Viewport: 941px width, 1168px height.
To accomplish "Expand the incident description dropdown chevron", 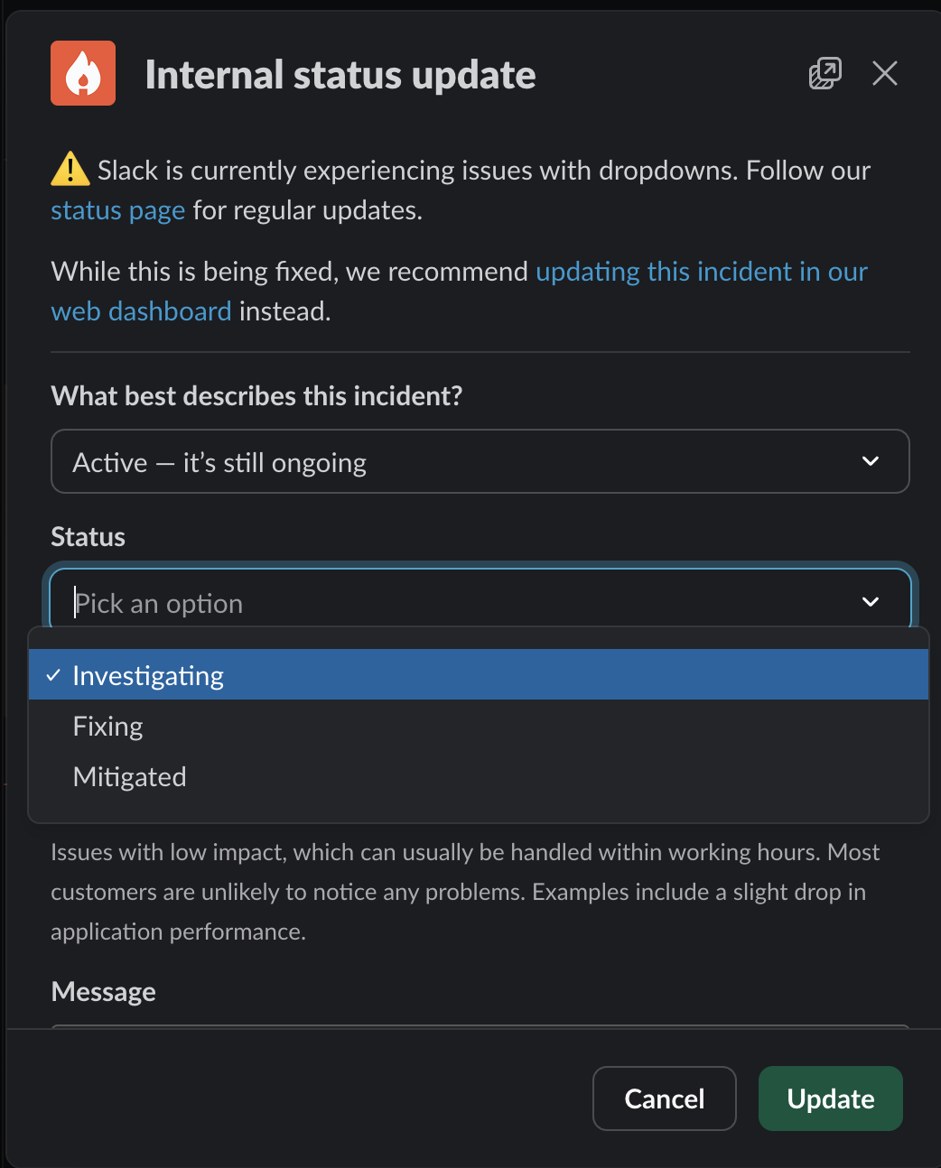I will (x=871, y=461).
